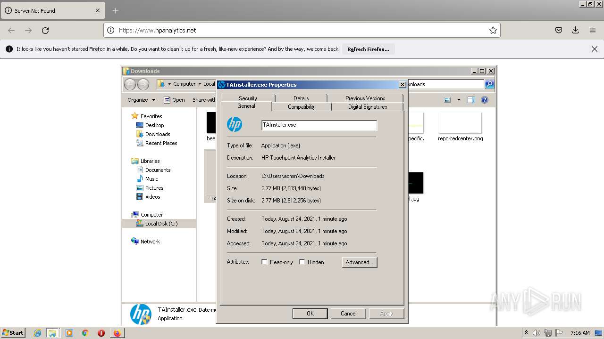Open the Windows Start menu
The image size is (604, 339).
[x=13, y=332]
